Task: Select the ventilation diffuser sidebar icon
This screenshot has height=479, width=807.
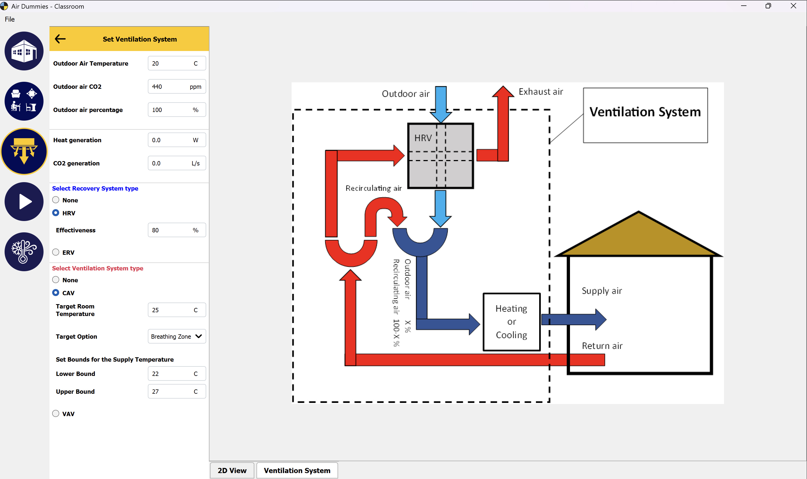Action: (24, 151)
